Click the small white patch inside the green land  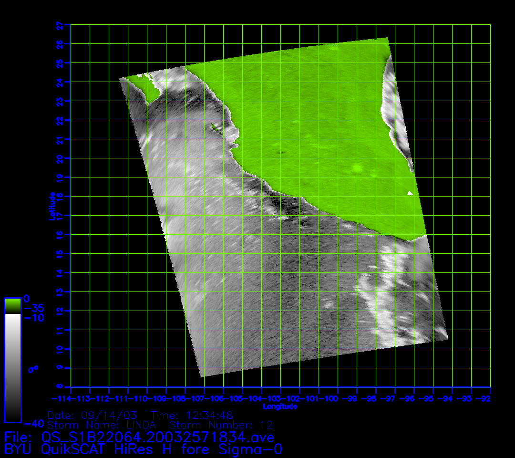(x=410, y=193)
